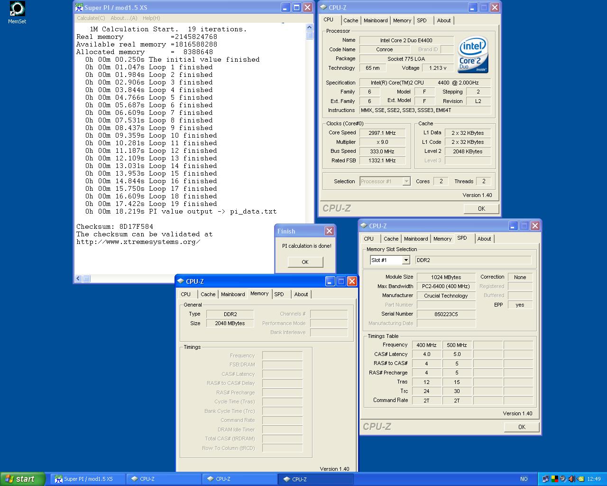This screenshot has height=486, width=607.
Task: Minimize the Memory CPU-Z window
Action: click(330, 281)
